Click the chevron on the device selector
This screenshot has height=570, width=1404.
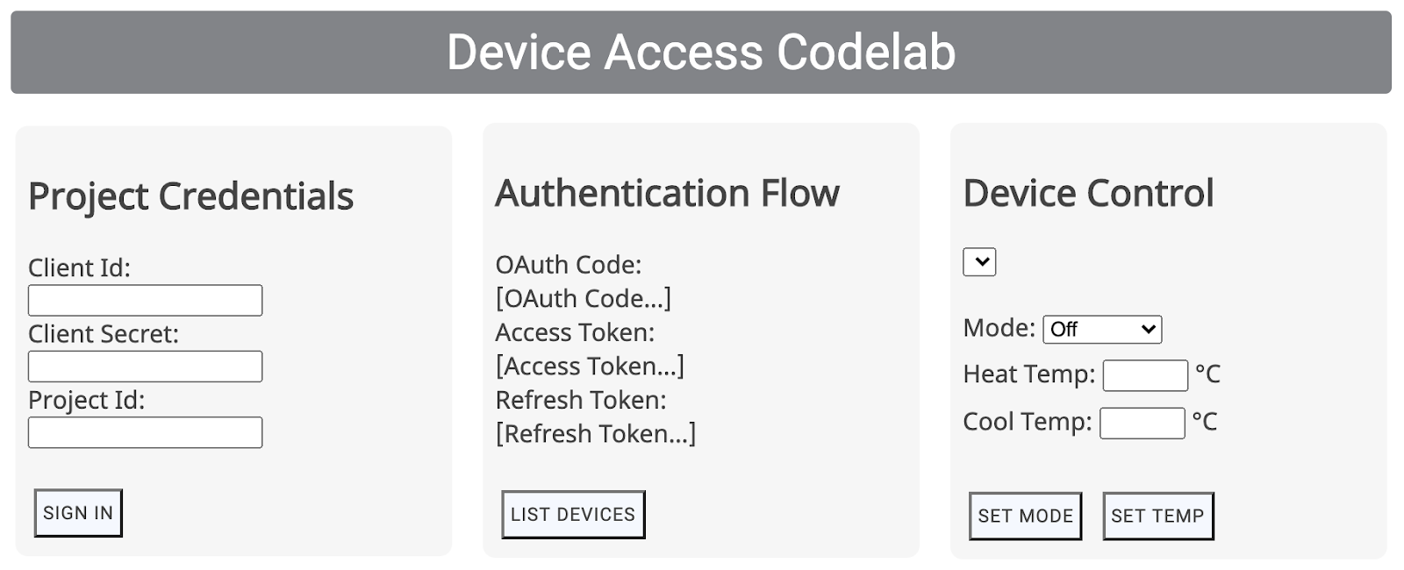coord(979,261)
